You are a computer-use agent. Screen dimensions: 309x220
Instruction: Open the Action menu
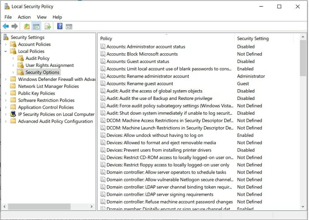click(24, 17)
